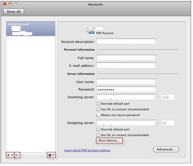The width and height of the screenshot is (193, 166).
Task: Click the Password field
Action: (x=126, y=89)
